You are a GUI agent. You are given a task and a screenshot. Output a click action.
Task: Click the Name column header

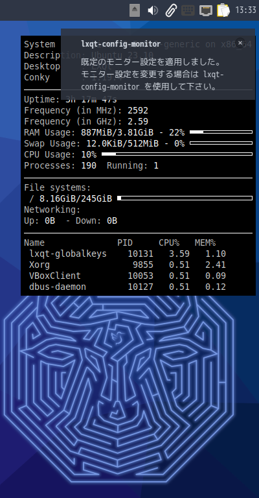click(34, 243)
